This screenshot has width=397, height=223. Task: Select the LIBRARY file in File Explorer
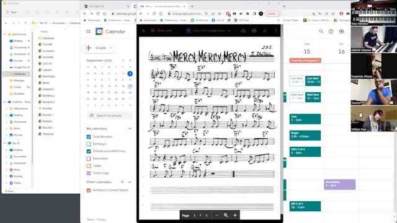click(45, 70)
